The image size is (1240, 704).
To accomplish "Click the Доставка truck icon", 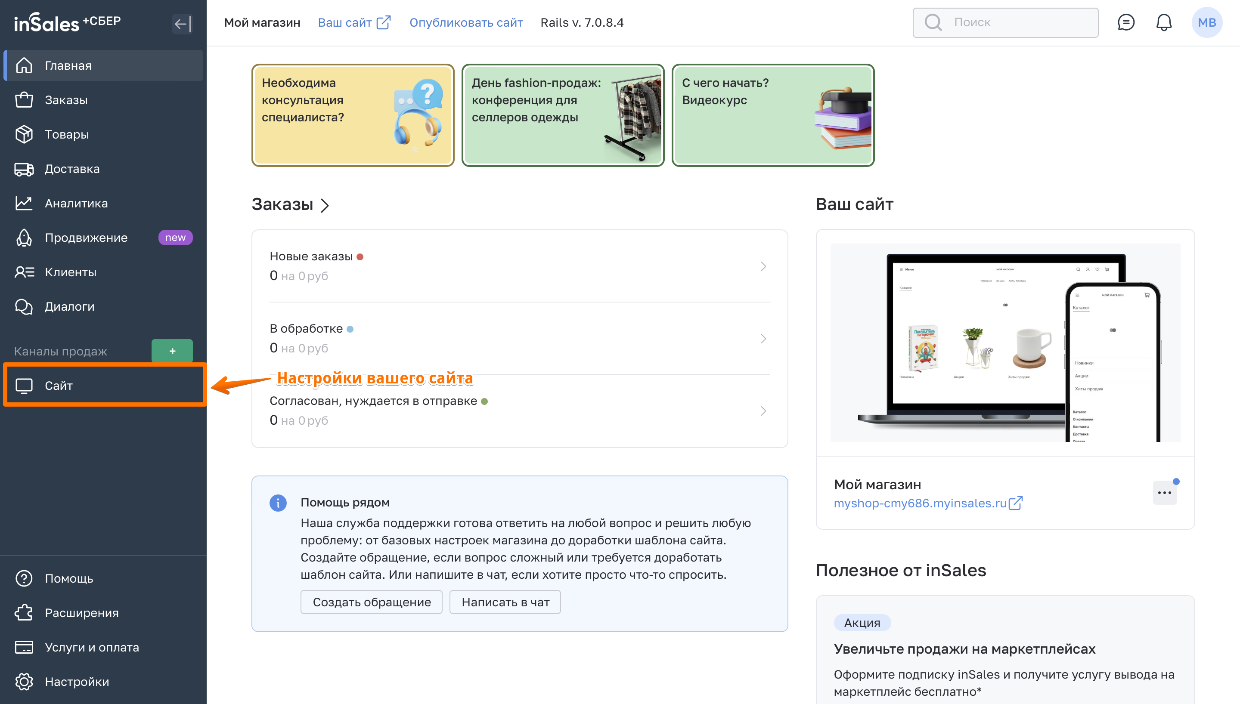I will [24, 169].
